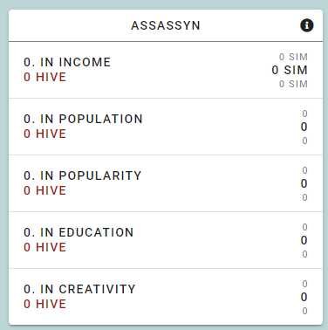Open the IN POPULARITY ranking row
Screen dimensions: 328x330
click(166, 183)
